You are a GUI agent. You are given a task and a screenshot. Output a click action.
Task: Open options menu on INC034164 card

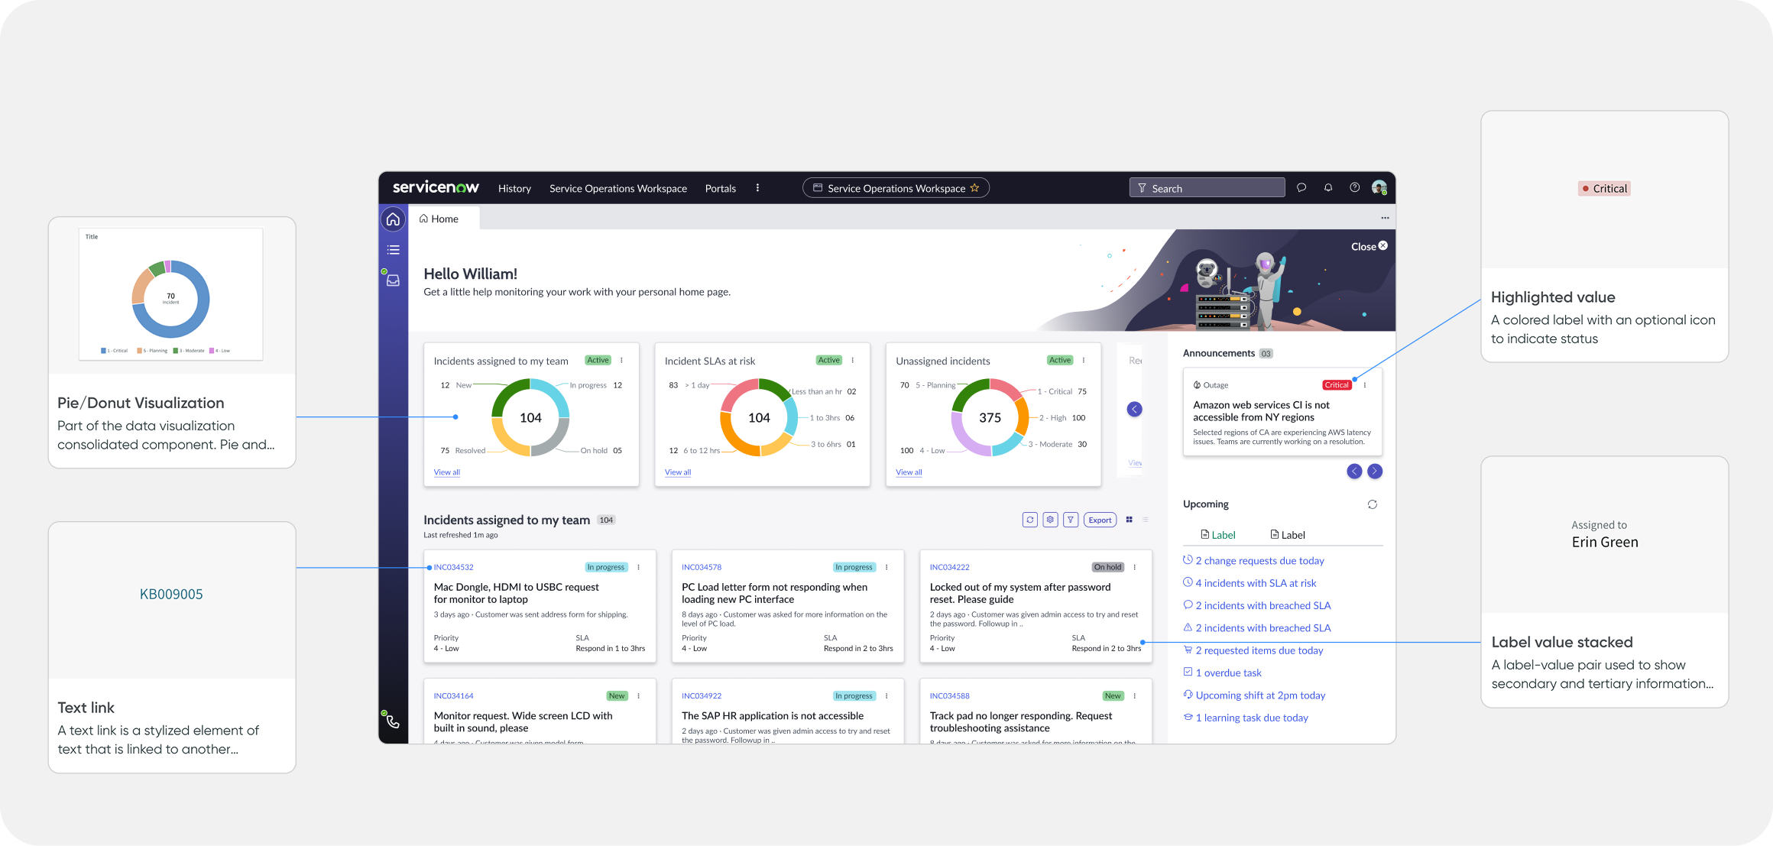(x=639, y=696)
